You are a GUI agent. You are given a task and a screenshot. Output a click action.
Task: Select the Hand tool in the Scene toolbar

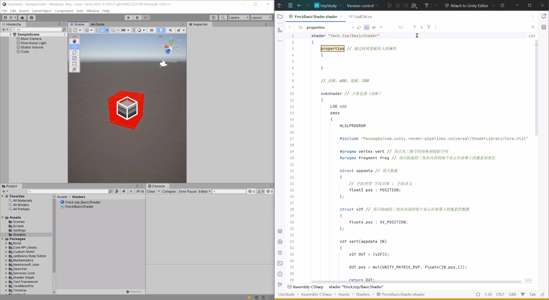pos(75,41)
